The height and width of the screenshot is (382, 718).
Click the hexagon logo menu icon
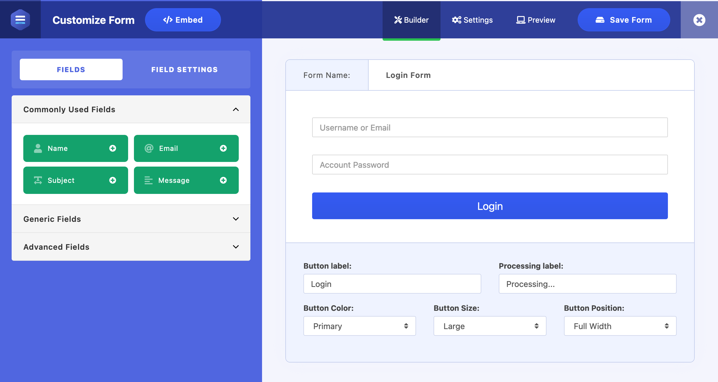pos(20,20)
